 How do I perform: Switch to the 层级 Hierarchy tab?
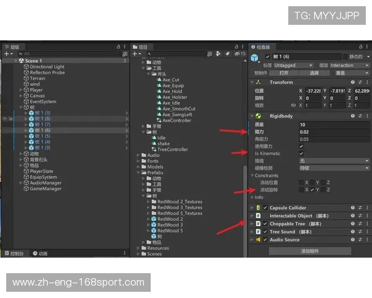click(x=12, y=47)
